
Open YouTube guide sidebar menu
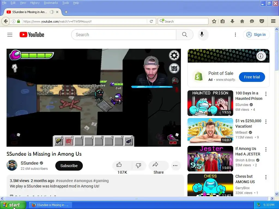[x=10, y=35]
